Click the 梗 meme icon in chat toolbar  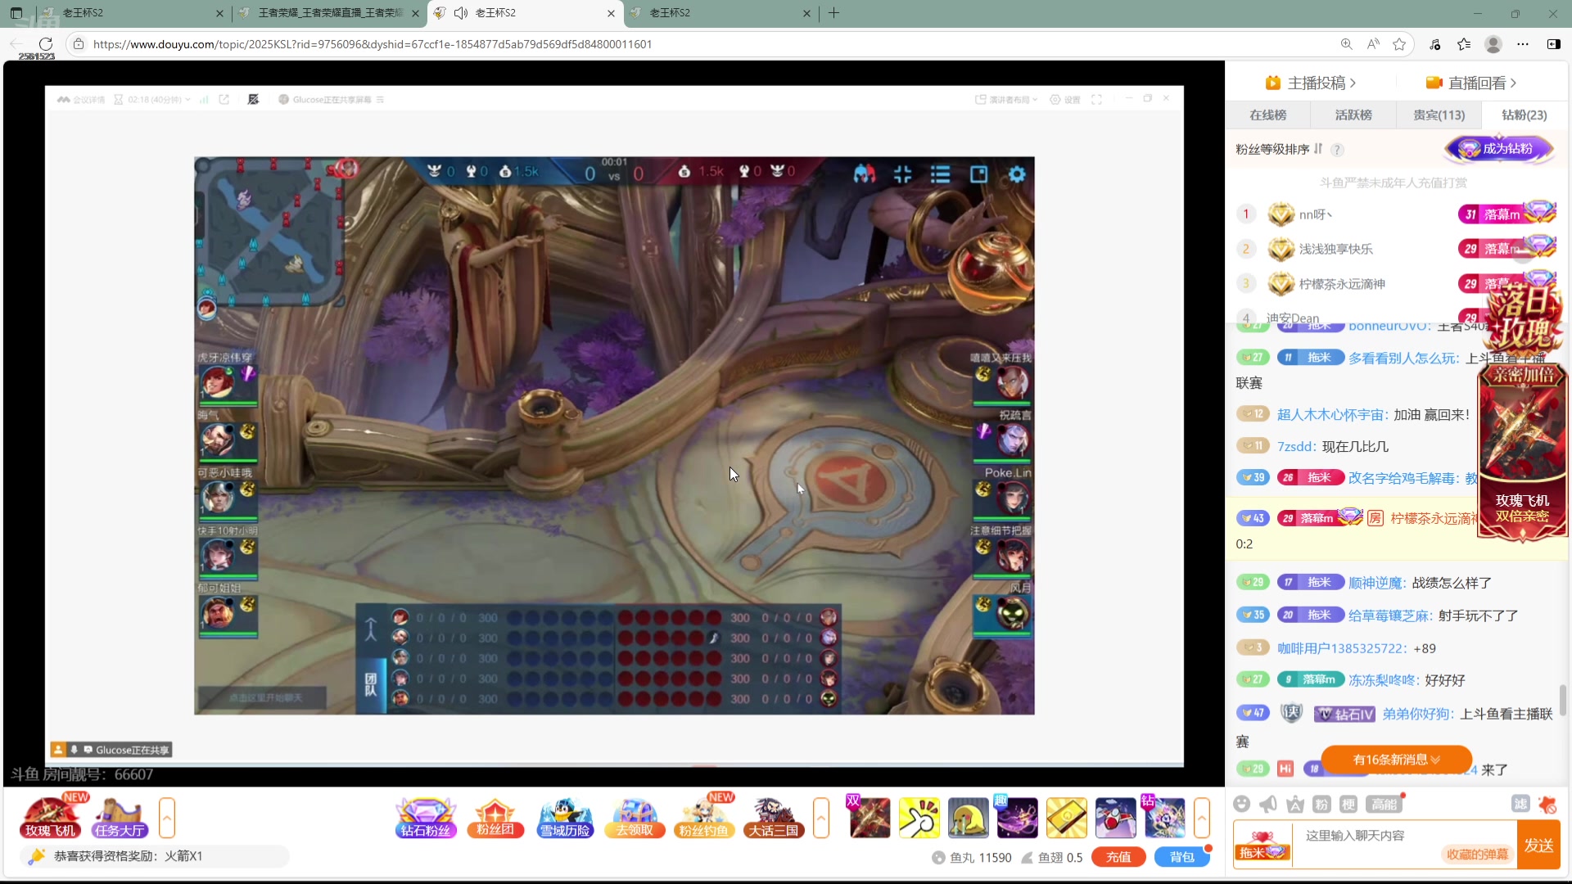click(x=1348, y=804)
